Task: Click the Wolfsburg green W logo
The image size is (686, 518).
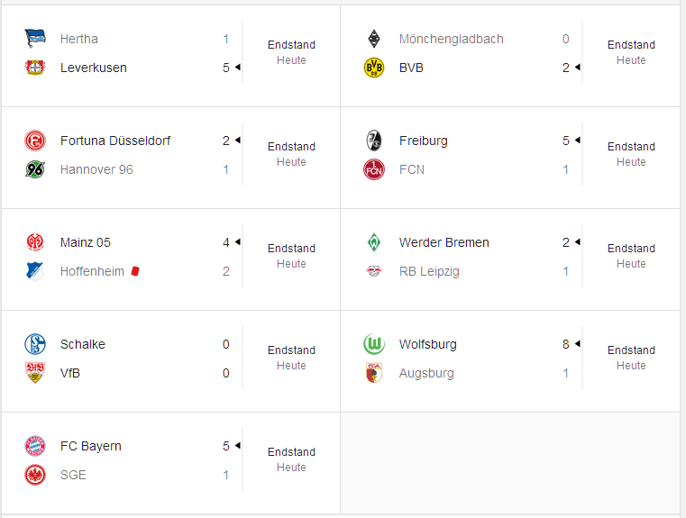Action: [374, 344]
